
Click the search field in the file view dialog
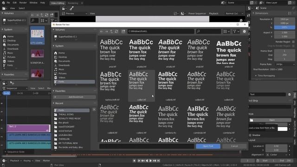coord(208,32)
